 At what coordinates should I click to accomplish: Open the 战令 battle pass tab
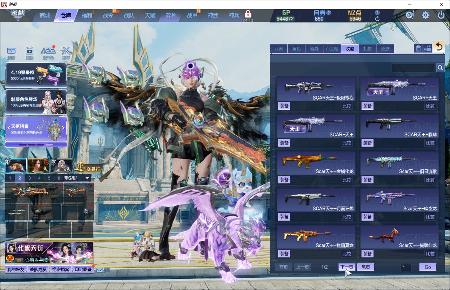pos(108,15)
